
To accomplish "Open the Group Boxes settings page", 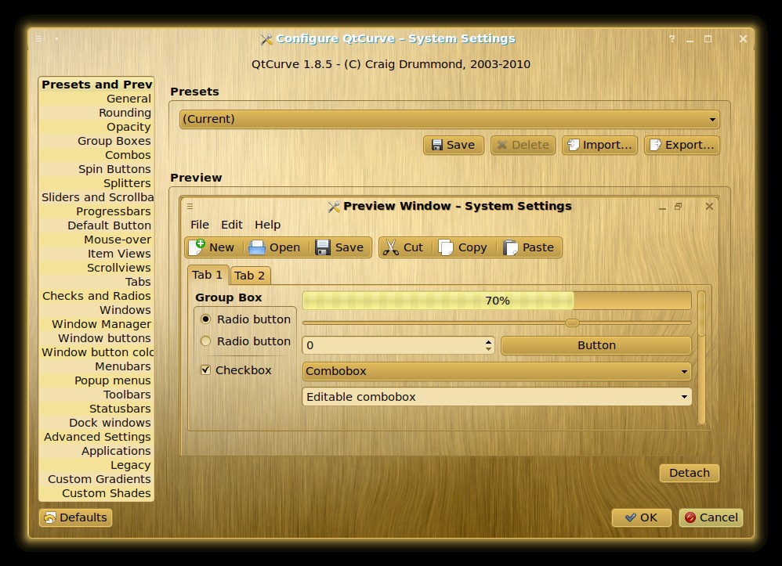I will (96, 141).
